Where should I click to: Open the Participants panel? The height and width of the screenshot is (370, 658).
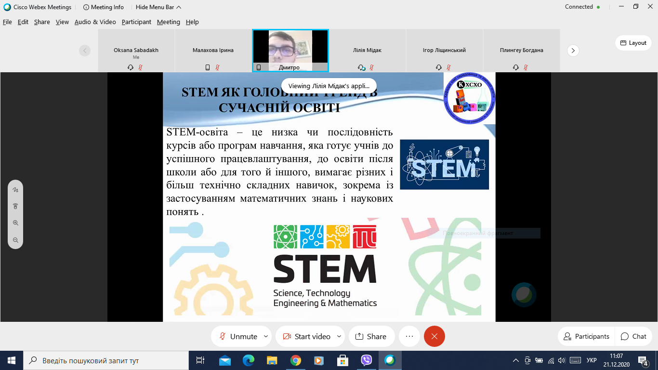point(586,336)
